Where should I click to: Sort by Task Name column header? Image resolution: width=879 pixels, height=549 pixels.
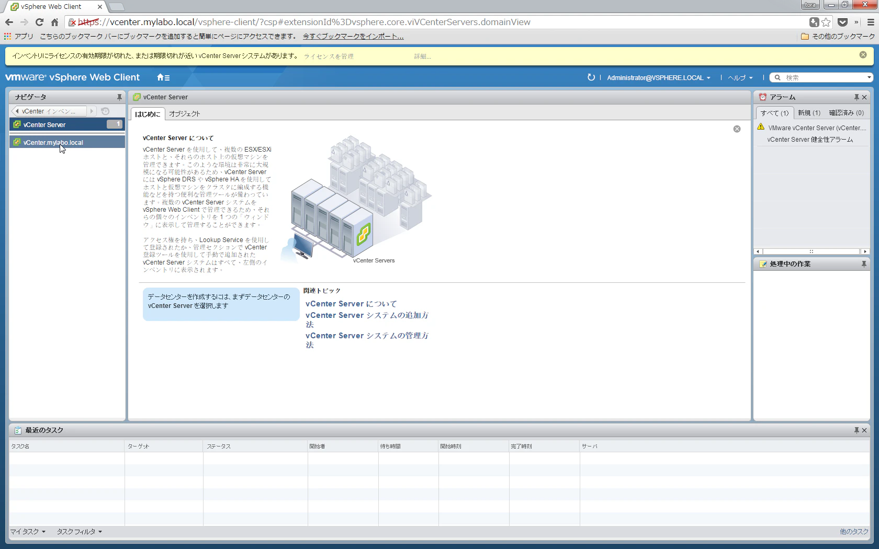pyautogui.click(x=66, y=447)
